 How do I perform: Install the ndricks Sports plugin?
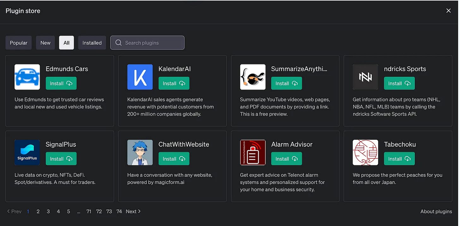tap(399, 83)
